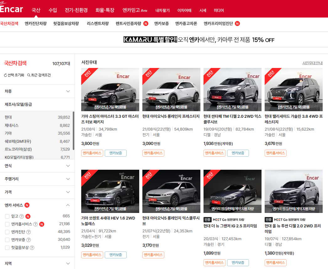Click the 최근 검색조건 magnifier icon
The height and width of the screenshot is (269, 328).
click(x=29, y=75)
